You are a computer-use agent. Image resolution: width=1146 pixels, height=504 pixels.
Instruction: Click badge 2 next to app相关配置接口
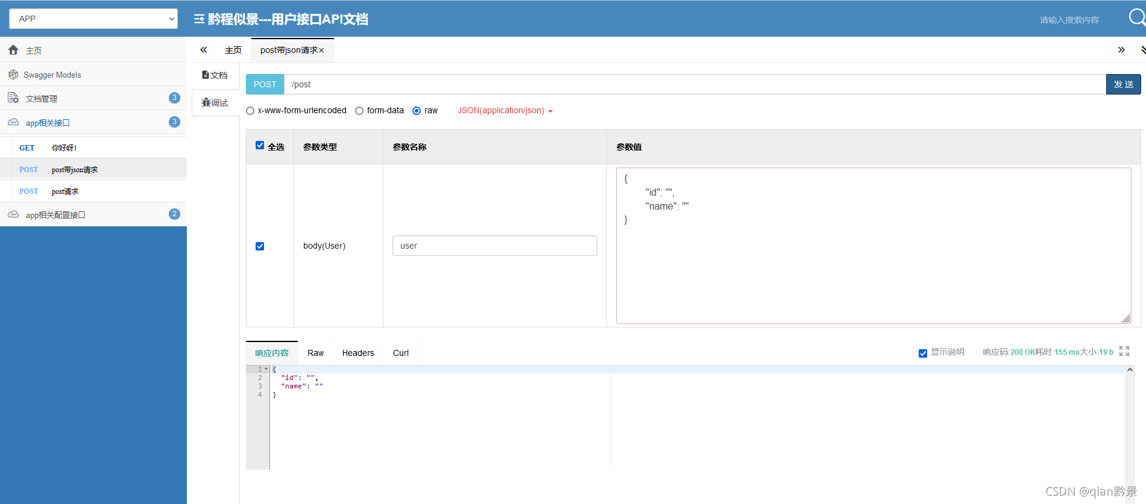coord(174,214)
